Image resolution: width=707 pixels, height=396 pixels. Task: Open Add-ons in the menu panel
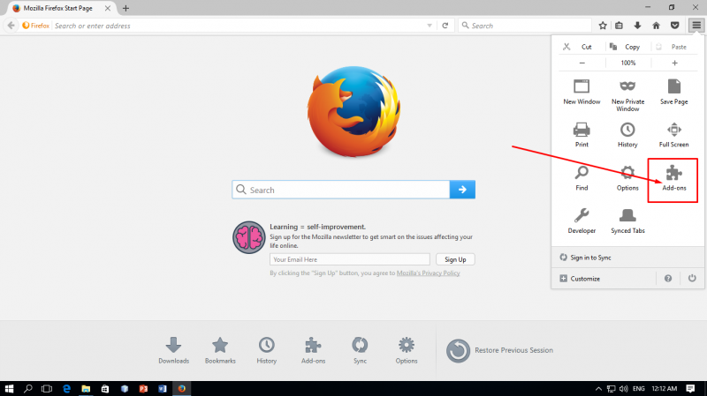coord(673,179)
